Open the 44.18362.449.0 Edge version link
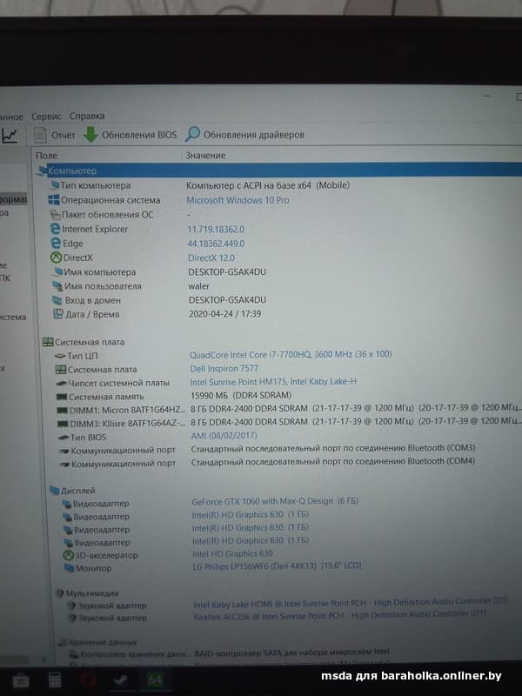 (x=216, y=244)
